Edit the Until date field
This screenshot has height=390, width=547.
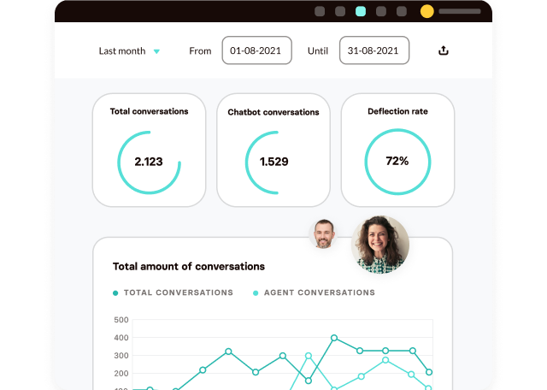point(373,50)
